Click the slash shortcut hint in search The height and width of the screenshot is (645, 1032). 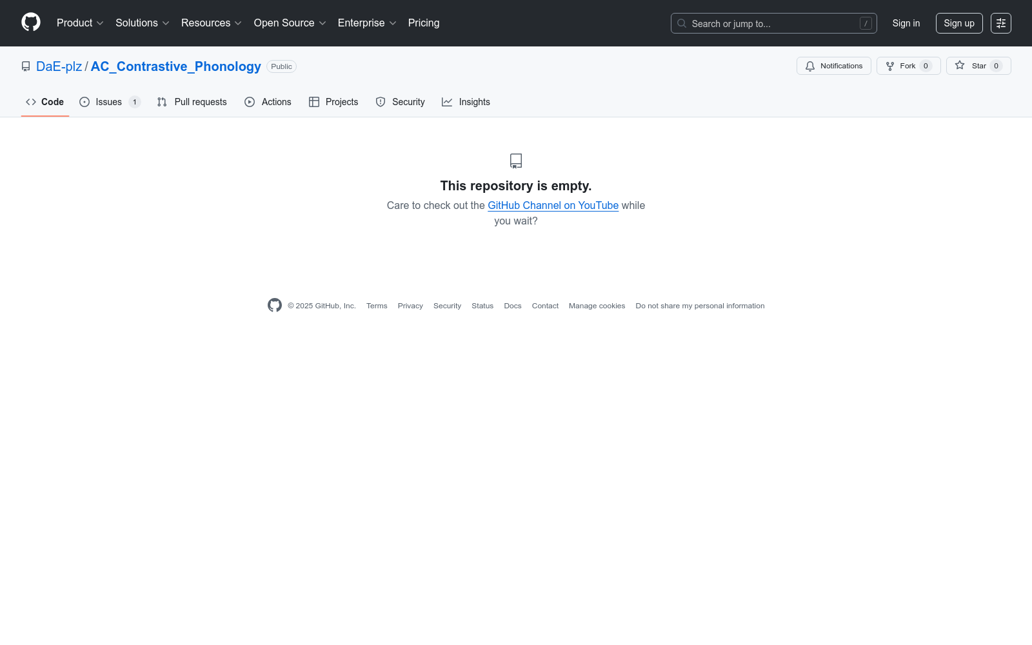pos(866,23)
